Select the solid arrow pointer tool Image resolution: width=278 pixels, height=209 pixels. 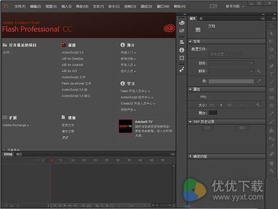(271, 33)
